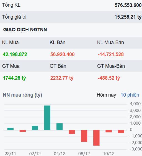Click the 28/11 date label

10,154
